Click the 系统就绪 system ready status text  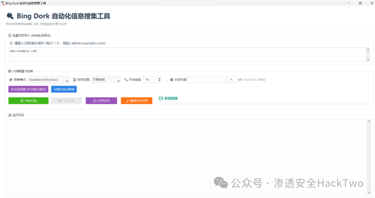(171, 98)
